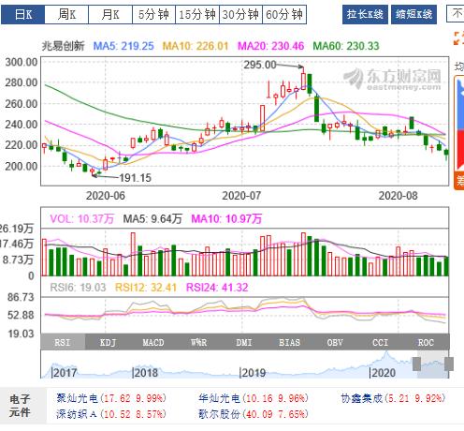
Task: Click the 2019 marker on overview timeline
Action: (x=253, y=373)
